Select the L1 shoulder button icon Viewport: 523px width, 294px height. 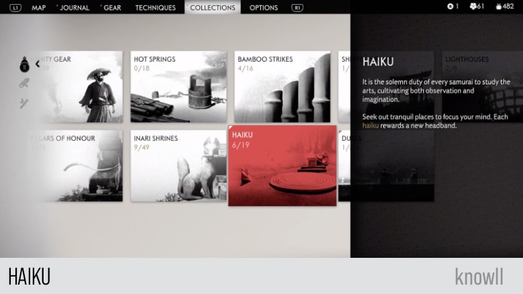[15, 7]
